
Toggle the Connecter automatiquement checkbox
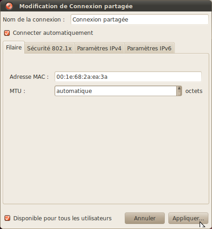pos(7,33)
